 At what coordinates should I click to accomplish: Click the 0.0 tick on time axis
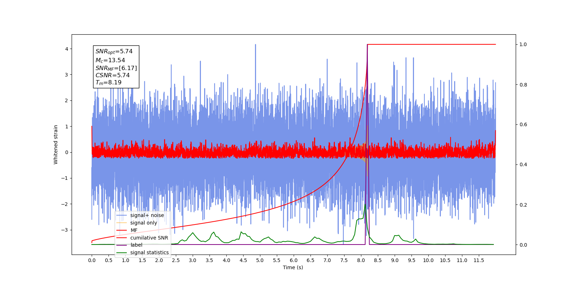92,260
